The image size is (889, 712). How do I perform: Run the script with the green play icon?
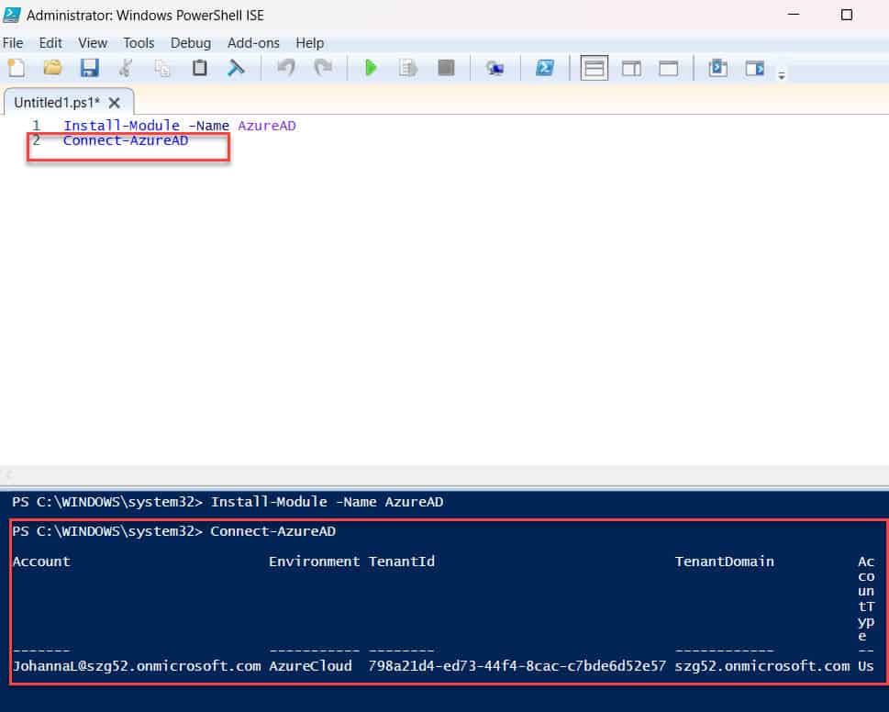pos(371,68)
